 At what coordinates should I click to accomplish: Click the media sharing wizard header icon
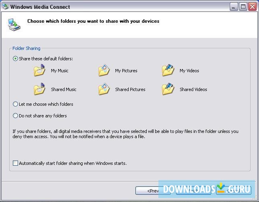point(14,24)
